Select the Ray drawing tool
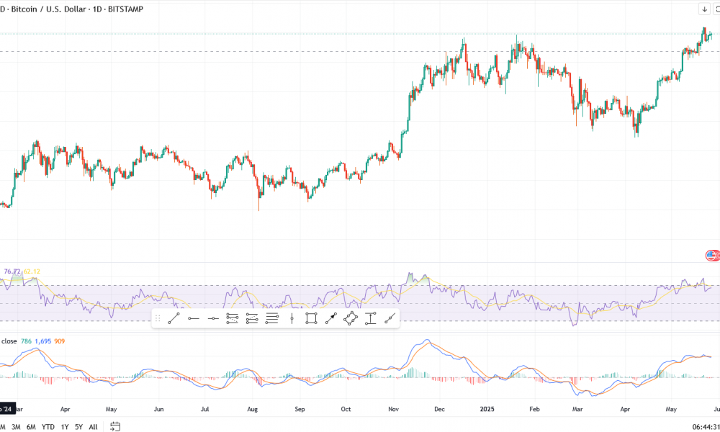Viewport: 720px width, 432px height. coord(193,318)
